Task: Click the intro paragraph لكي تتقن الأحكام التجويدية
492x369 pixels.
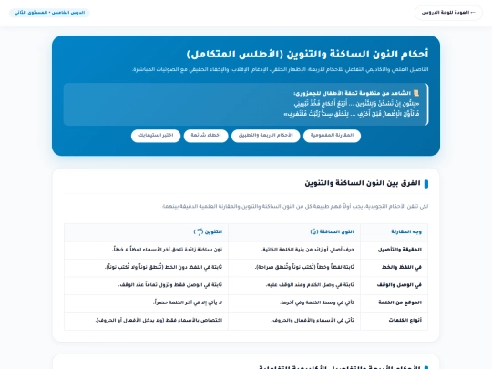Action: (295, 207)
